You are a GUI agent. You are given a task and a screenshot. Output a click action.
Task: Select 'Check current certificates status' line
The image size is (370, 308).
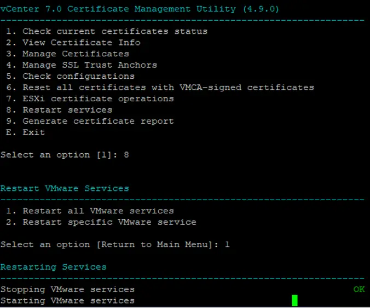pyautogui.click(x=107, y=31)
